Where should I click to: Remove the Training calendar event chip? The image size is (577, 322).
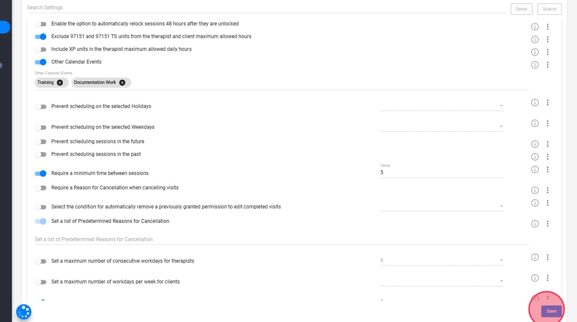pos(60,82)
